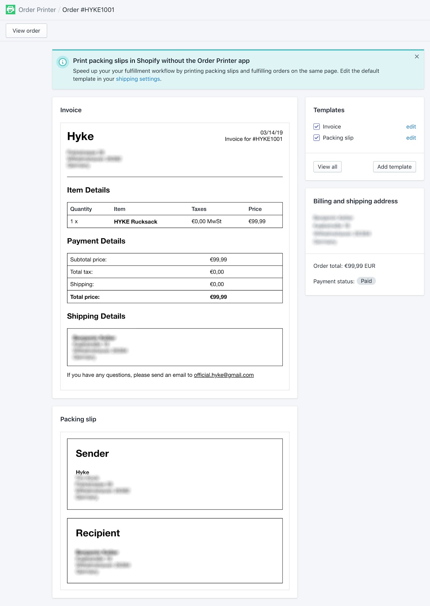Image resolution: width=430 pixels, height=606 pixels.
Task: Uncheck the Packing slip template checkbox
Action: tap(317, 138)
